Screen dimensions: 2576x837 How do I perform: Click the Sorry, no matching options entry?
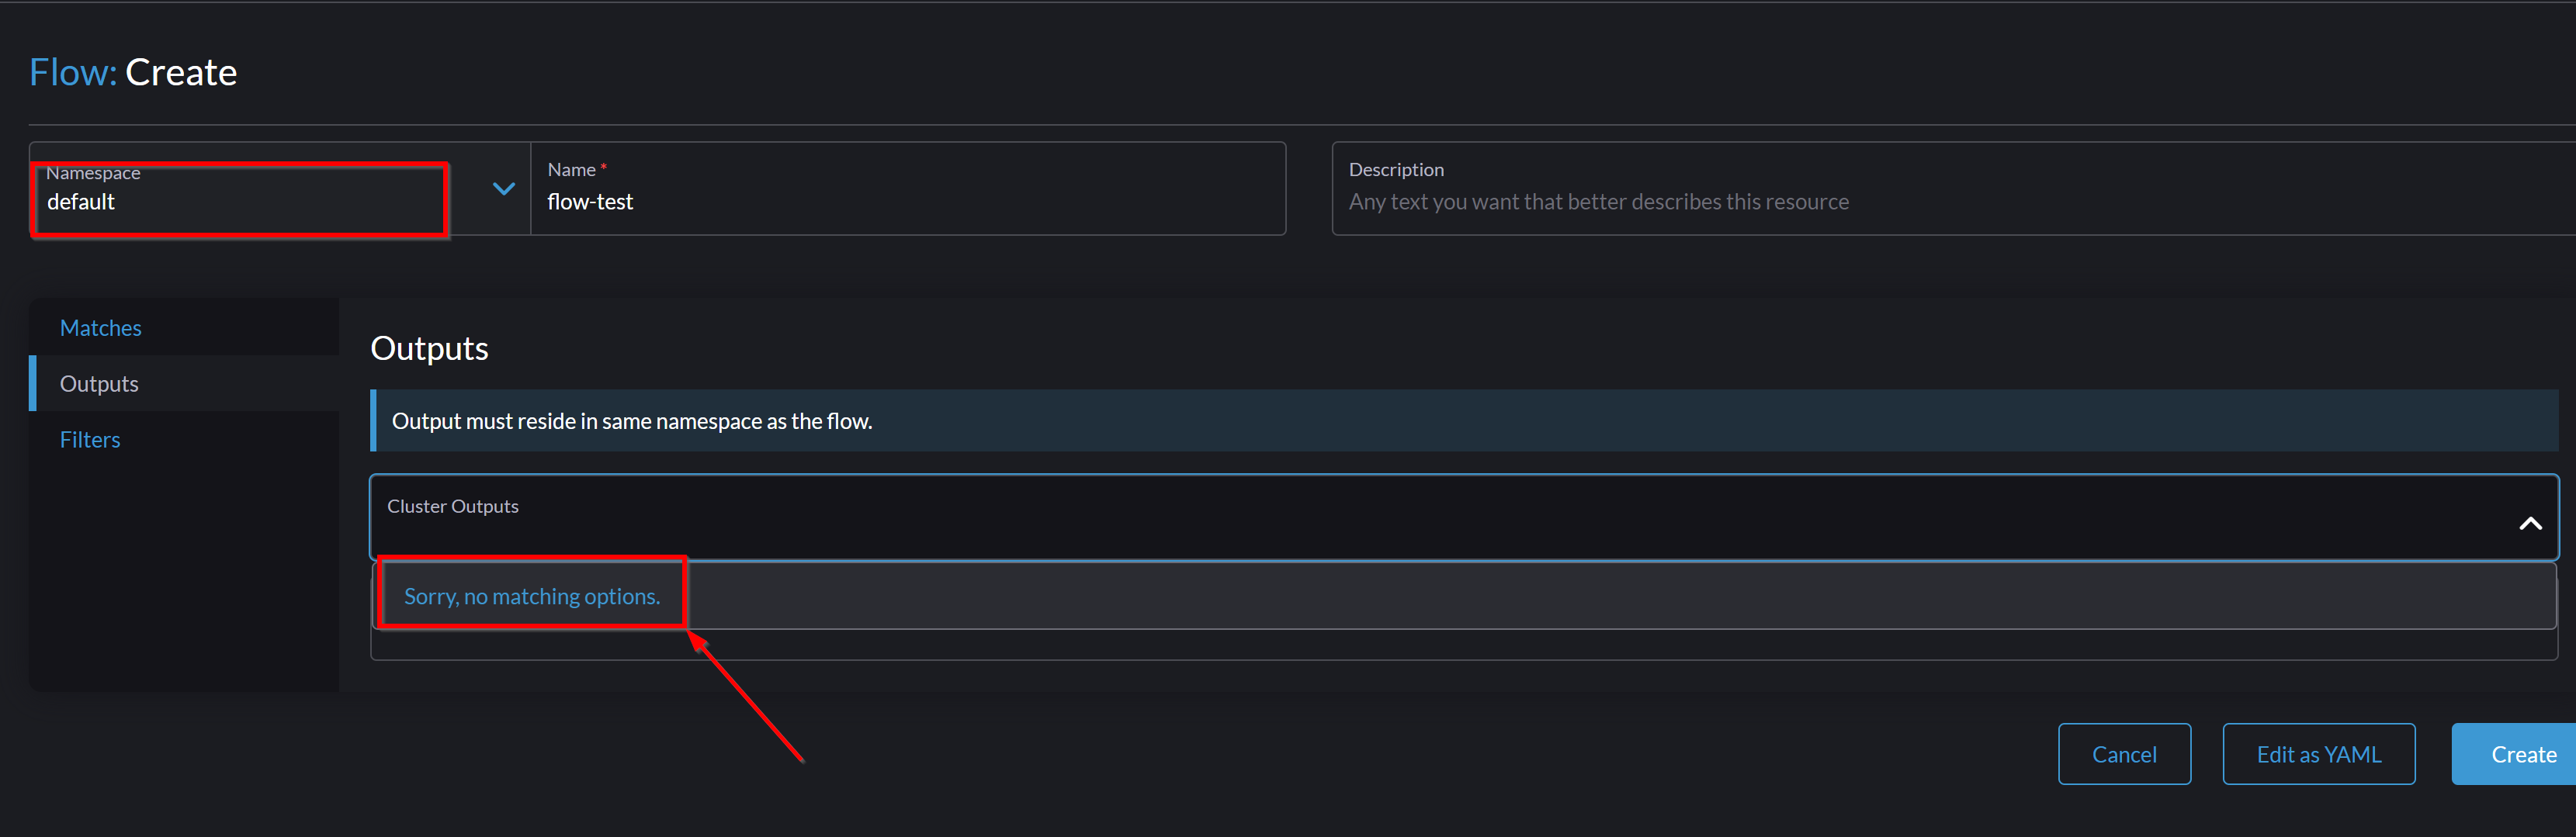point(532,596)
